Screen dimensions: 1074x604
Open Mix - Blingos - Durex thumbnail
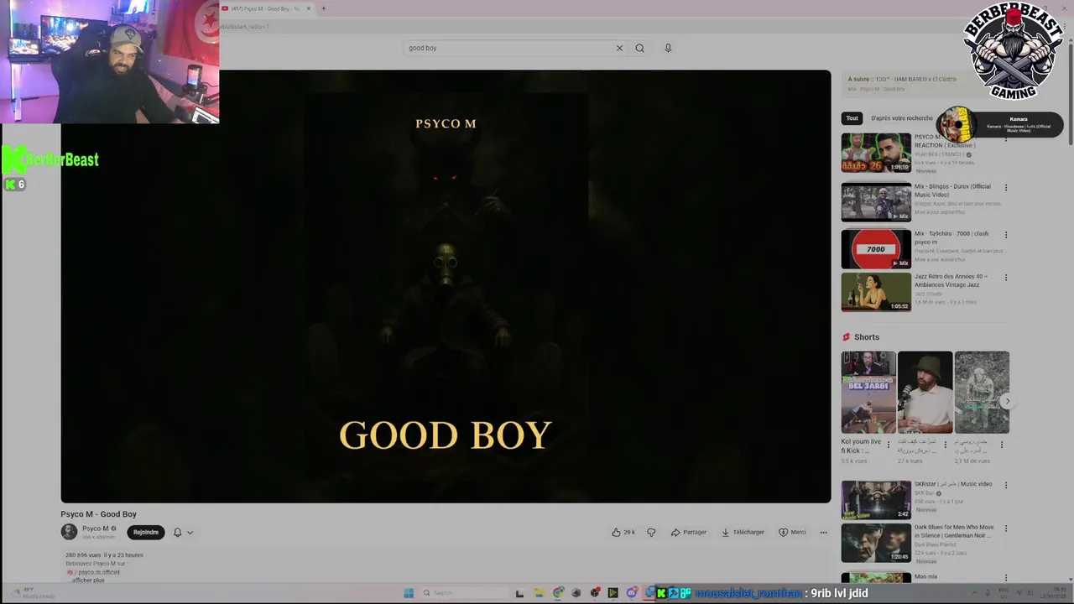[876, 201]
